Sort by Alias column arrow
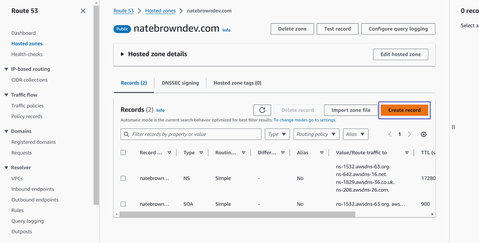This screenshot has width=479, height=243. click(321, 153)
